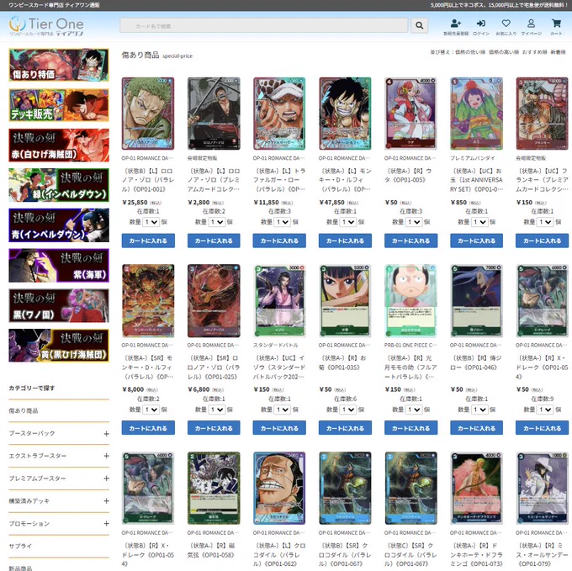The image size is (572, 571).
Task: Sort by highest price 価格の高い順
Action: (503, 52)
